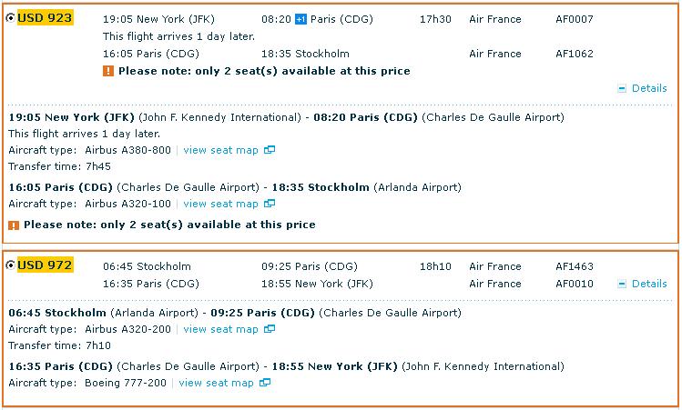Viewport: 682px width, 410px height.
Task: Click the USD 923 price label
Action: pyautogui.click(x=45, y=18)
